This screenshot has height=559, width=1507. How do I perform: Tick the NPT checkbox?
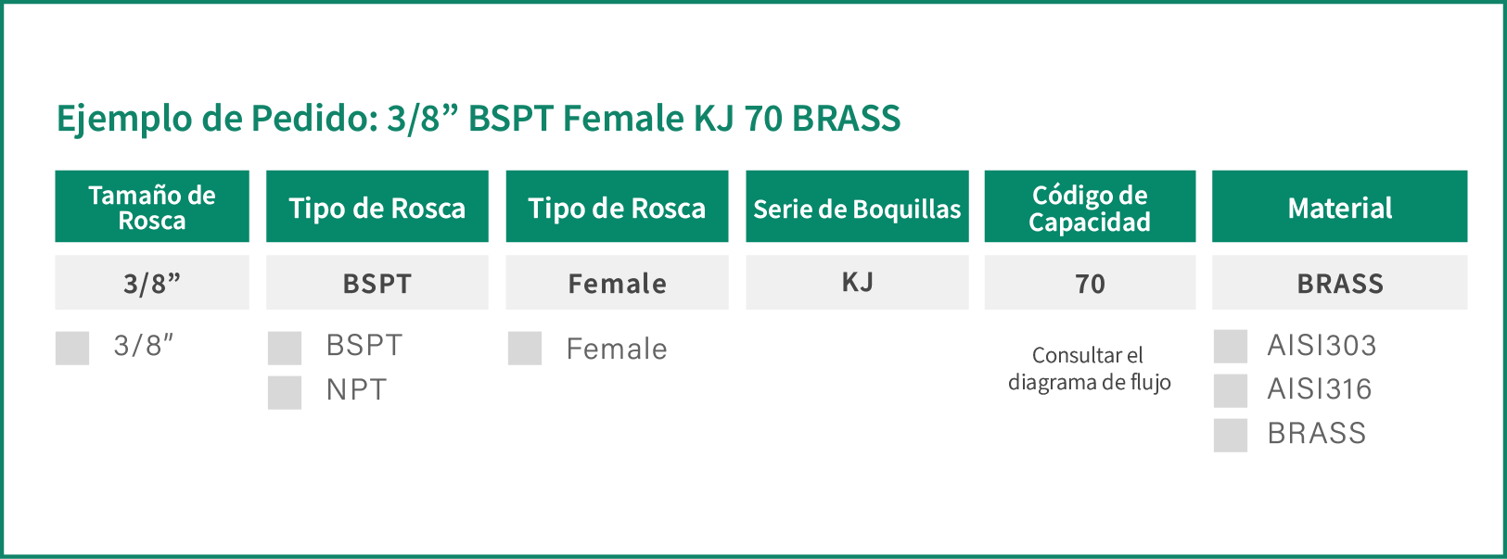285,392
